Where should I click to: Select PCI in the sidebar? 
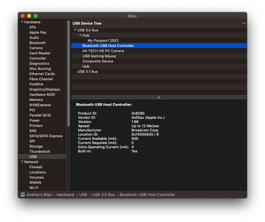coord(32,110)
